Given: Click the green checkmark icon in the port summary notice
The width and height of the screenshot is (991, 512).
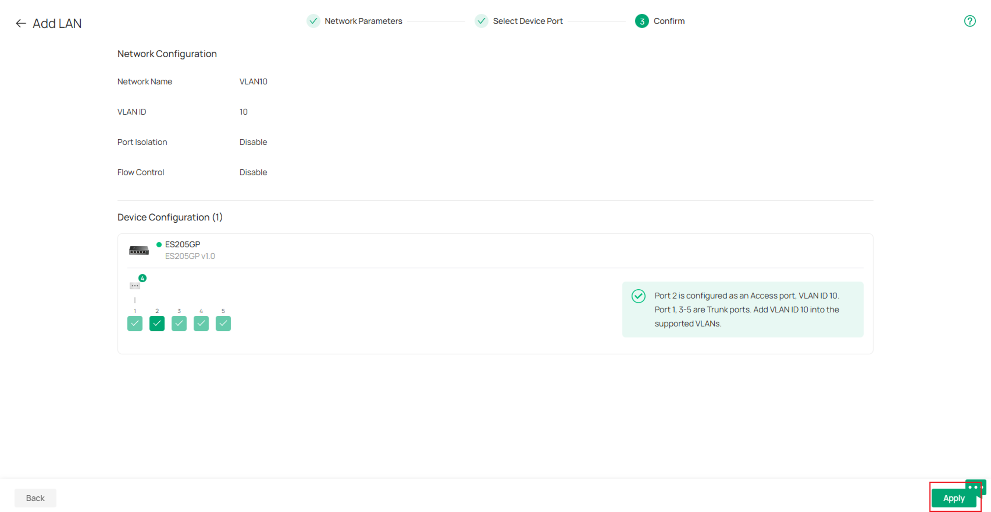Looking at the screenshot, I should pos(638,296).
